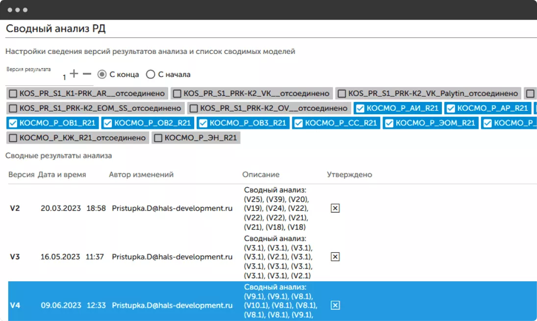
Task: Check KOS_PR_S1_K1-PRK_AR model checkbox
Action: [x=13, y=94]
